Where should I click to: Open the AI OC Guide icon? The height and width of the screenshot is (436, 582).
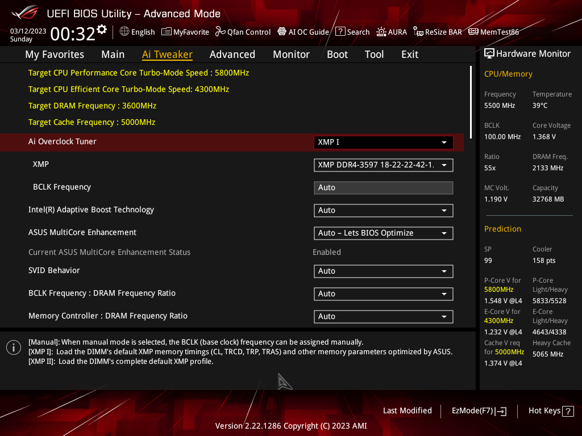(x=282, y=32)
